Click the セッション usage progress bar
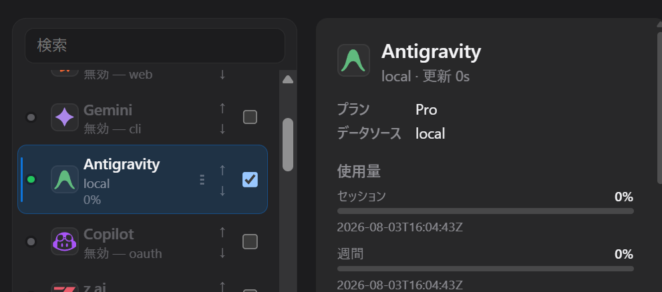 tap(486, 211)
